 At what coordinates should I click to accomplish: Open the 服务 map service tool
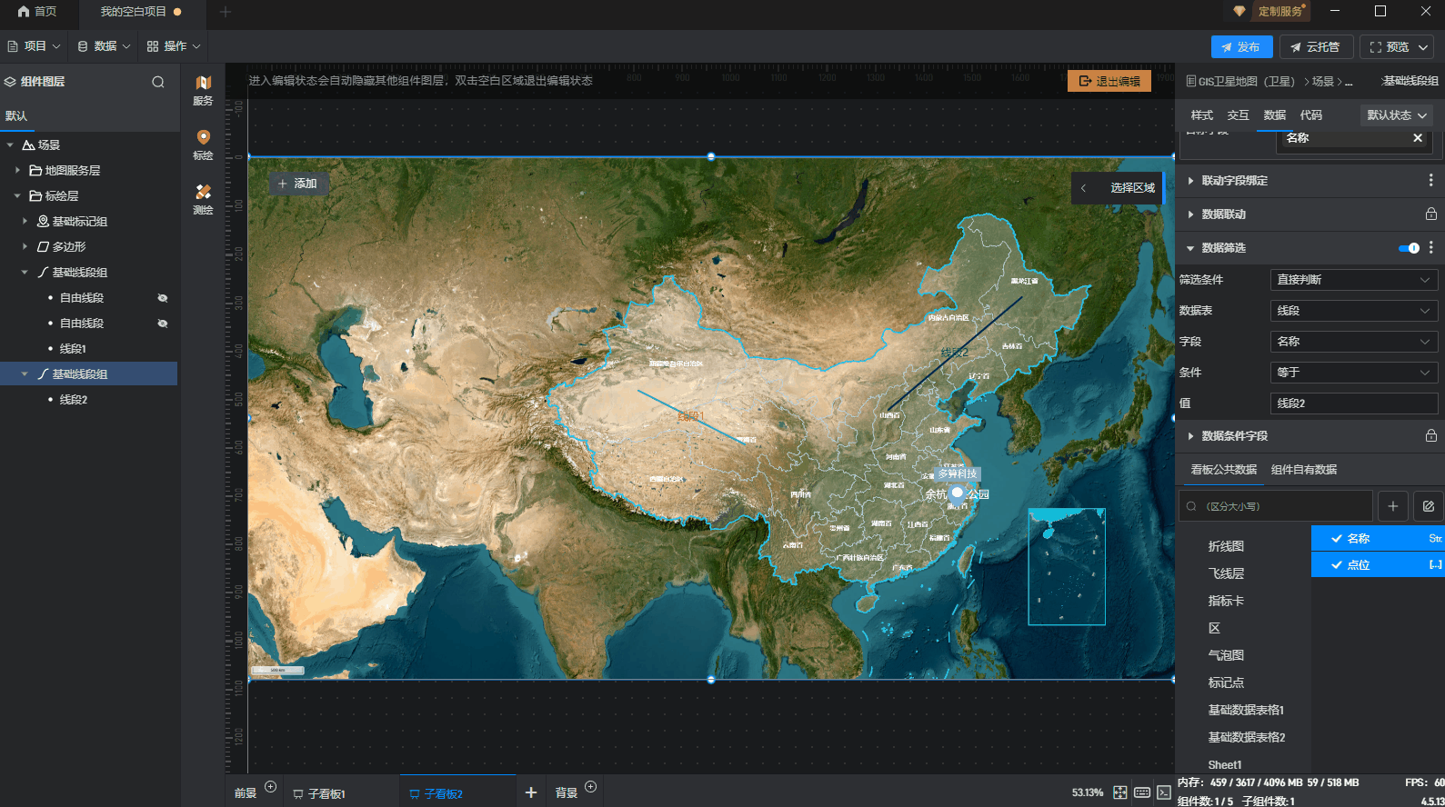click(x=203, y=89)
